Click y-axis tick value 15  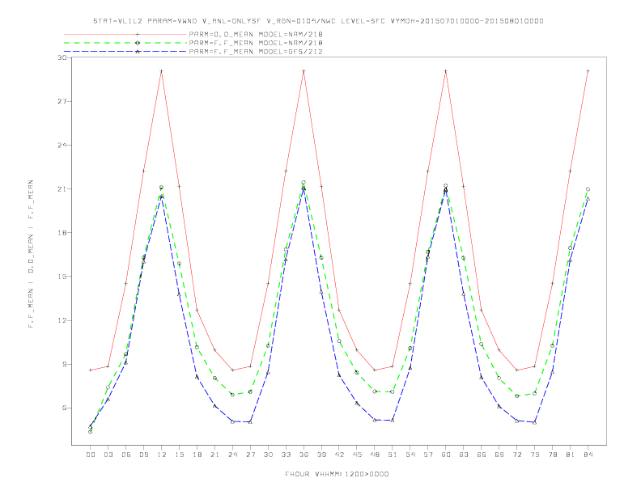coord(62,277)
